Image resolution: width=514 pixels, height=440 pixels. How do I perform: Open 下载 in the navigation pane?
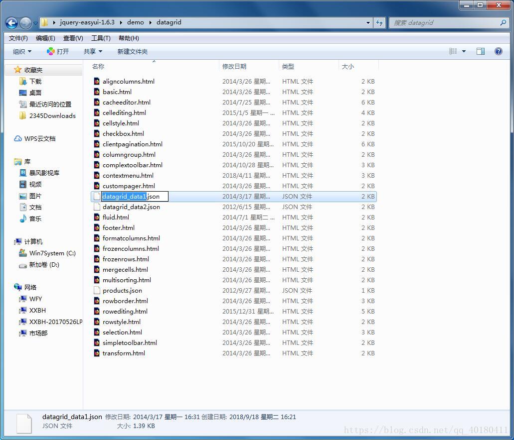[35, 82]
